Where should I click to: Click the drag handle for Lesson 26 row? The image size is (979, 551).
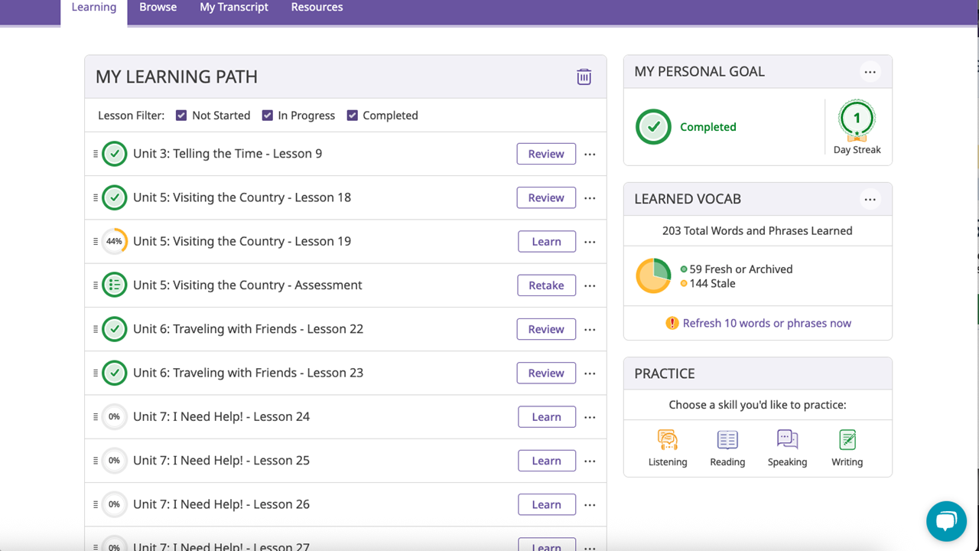coord(96,504)
